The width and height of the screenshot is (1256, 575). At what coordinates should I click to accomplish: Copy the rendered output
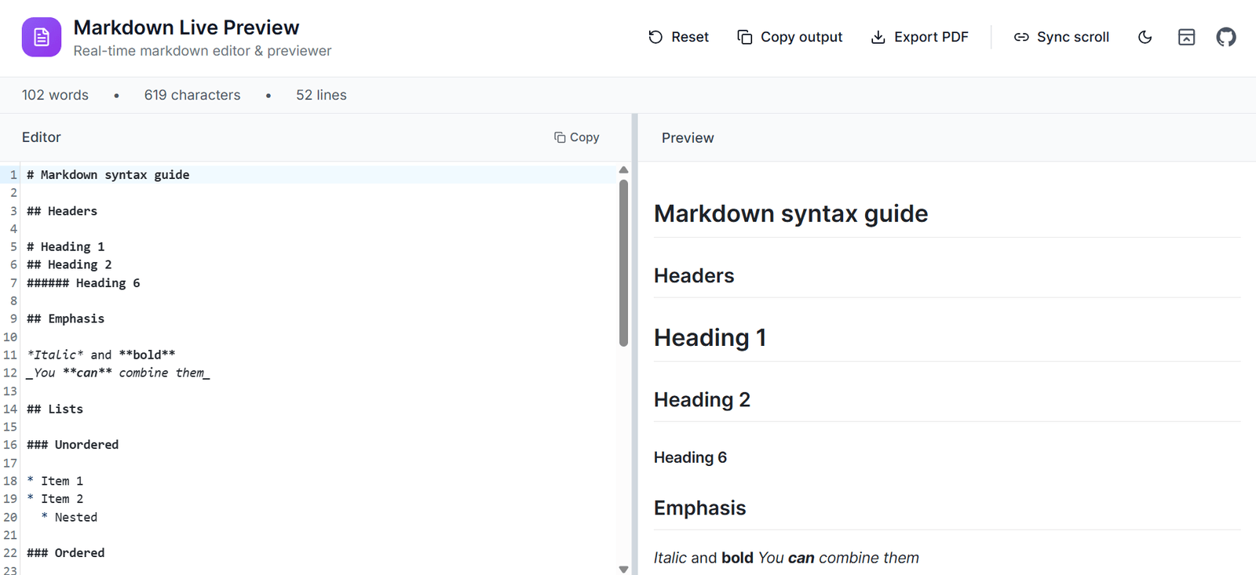[x=790, y=37]
